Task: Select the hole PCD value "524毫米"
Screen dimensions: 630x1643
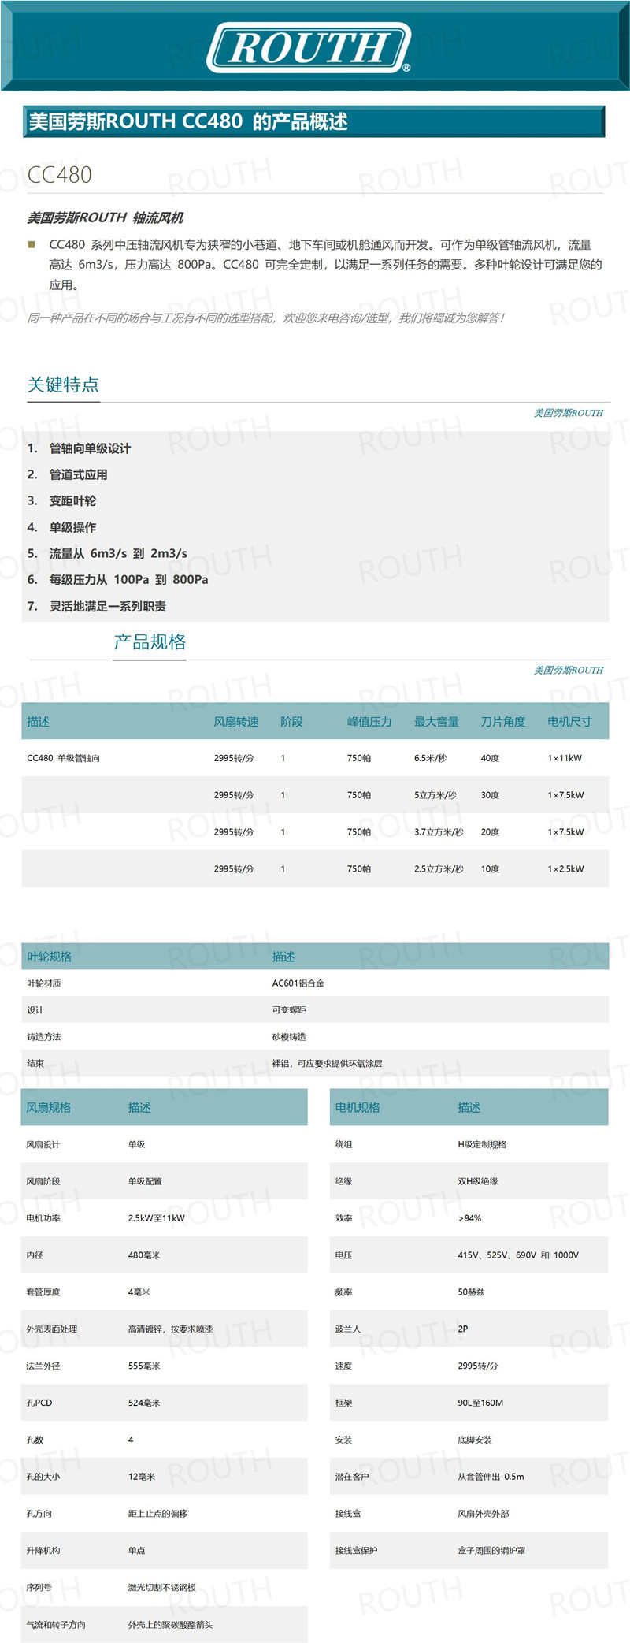Action: pos(144,1403)
